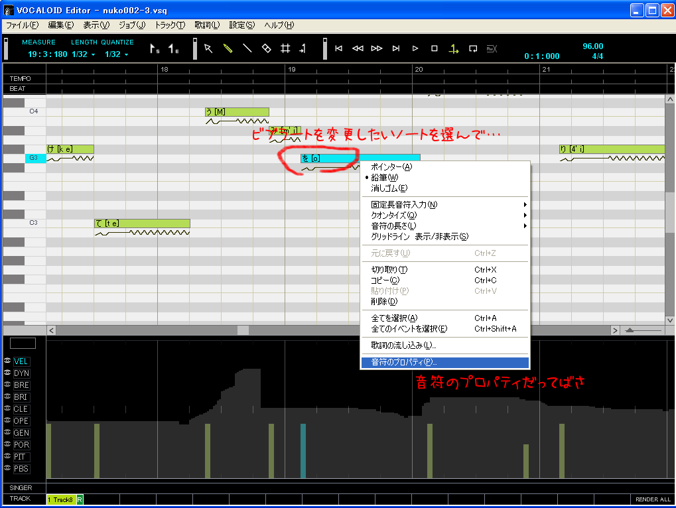676x508 pixels.
Task: Choose 全てを選択(A) in context menu
Action: tap(445, 318)
